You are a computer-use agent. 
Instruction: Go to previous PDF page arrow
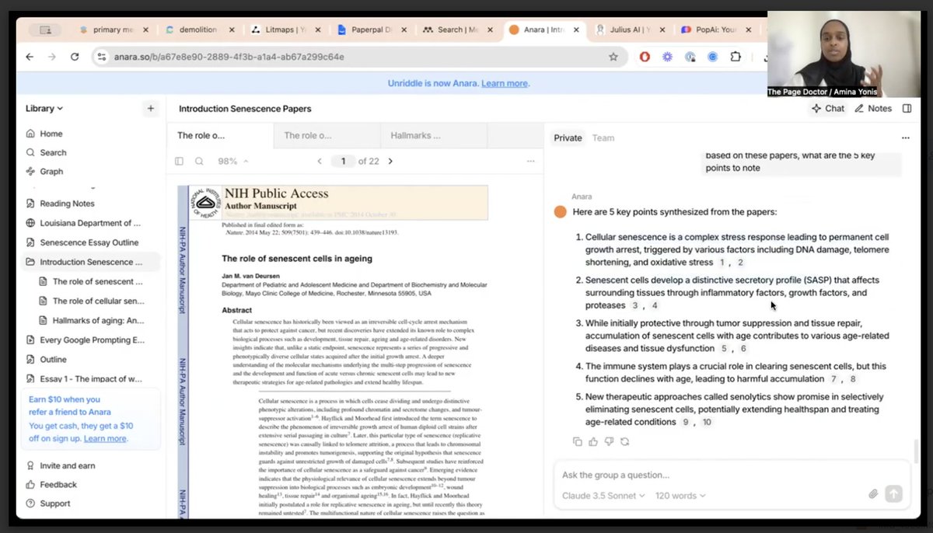(x=320, y=162)
